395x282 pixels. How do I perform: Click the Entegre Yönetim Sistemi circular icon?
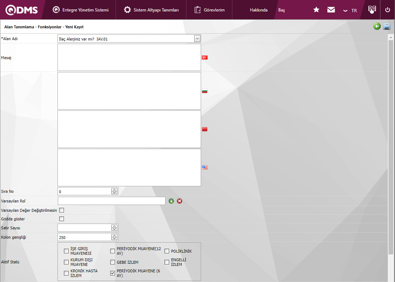click(x=56, y=10)
